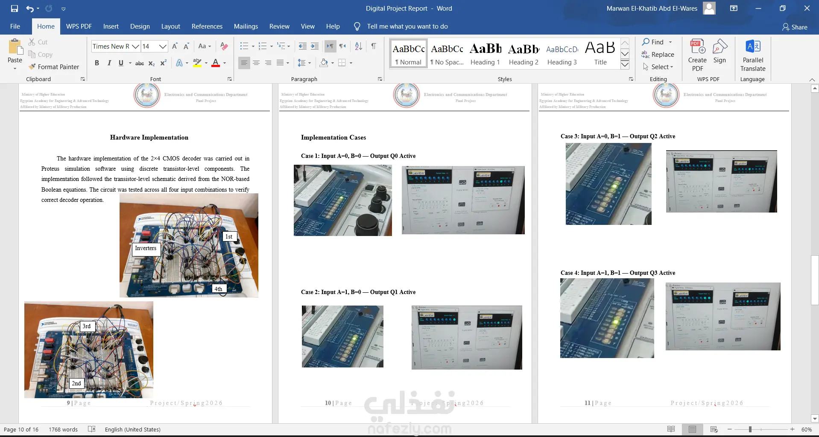Image resolution: width=819 pixels, height=437 pixels.
Task: Click Replace in the Editing group
Action: point(658,55)
